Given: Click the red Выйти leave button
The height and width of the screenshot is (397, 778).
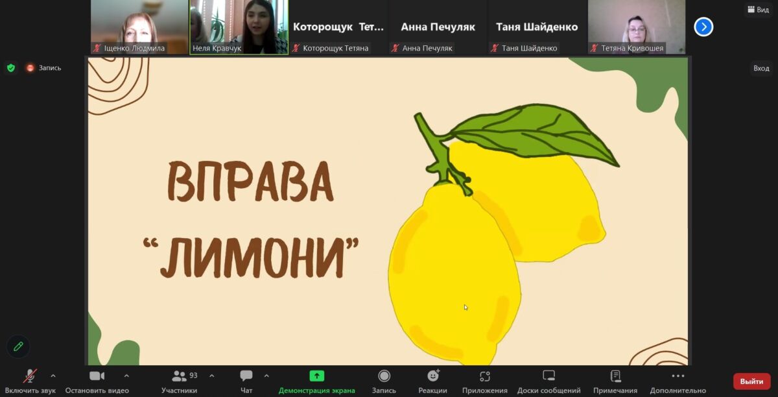Looking at the screenshot, I should 751,381.
